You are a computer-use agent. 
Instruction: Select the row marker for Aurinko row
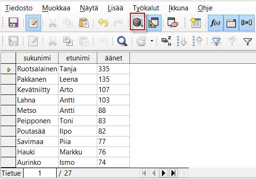tap(9, 162)
